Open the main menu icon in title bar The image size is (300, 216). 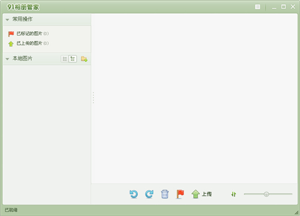point(257,7)
